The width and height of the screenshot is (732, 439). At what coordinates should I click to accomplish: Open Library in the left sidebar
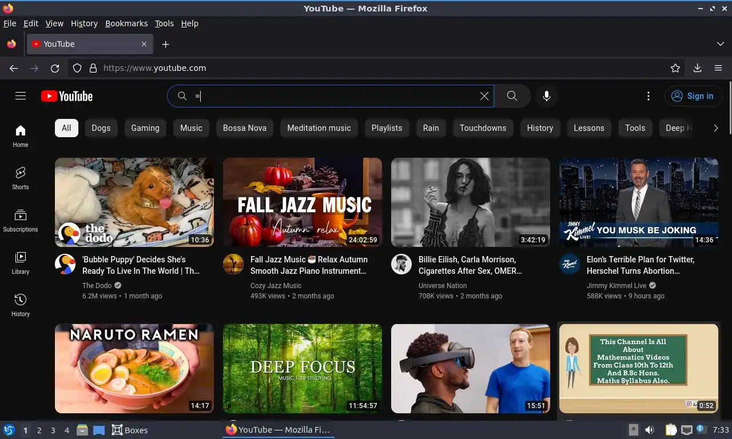21,263
